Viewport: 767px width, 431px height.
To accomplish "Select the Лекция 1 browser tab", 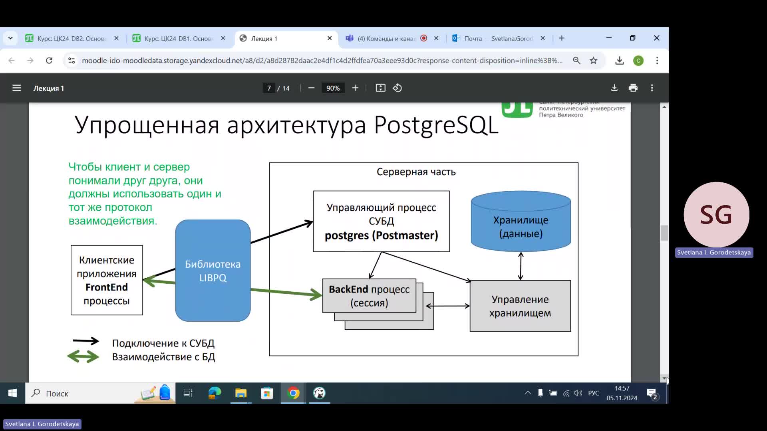I will [286, 38].
